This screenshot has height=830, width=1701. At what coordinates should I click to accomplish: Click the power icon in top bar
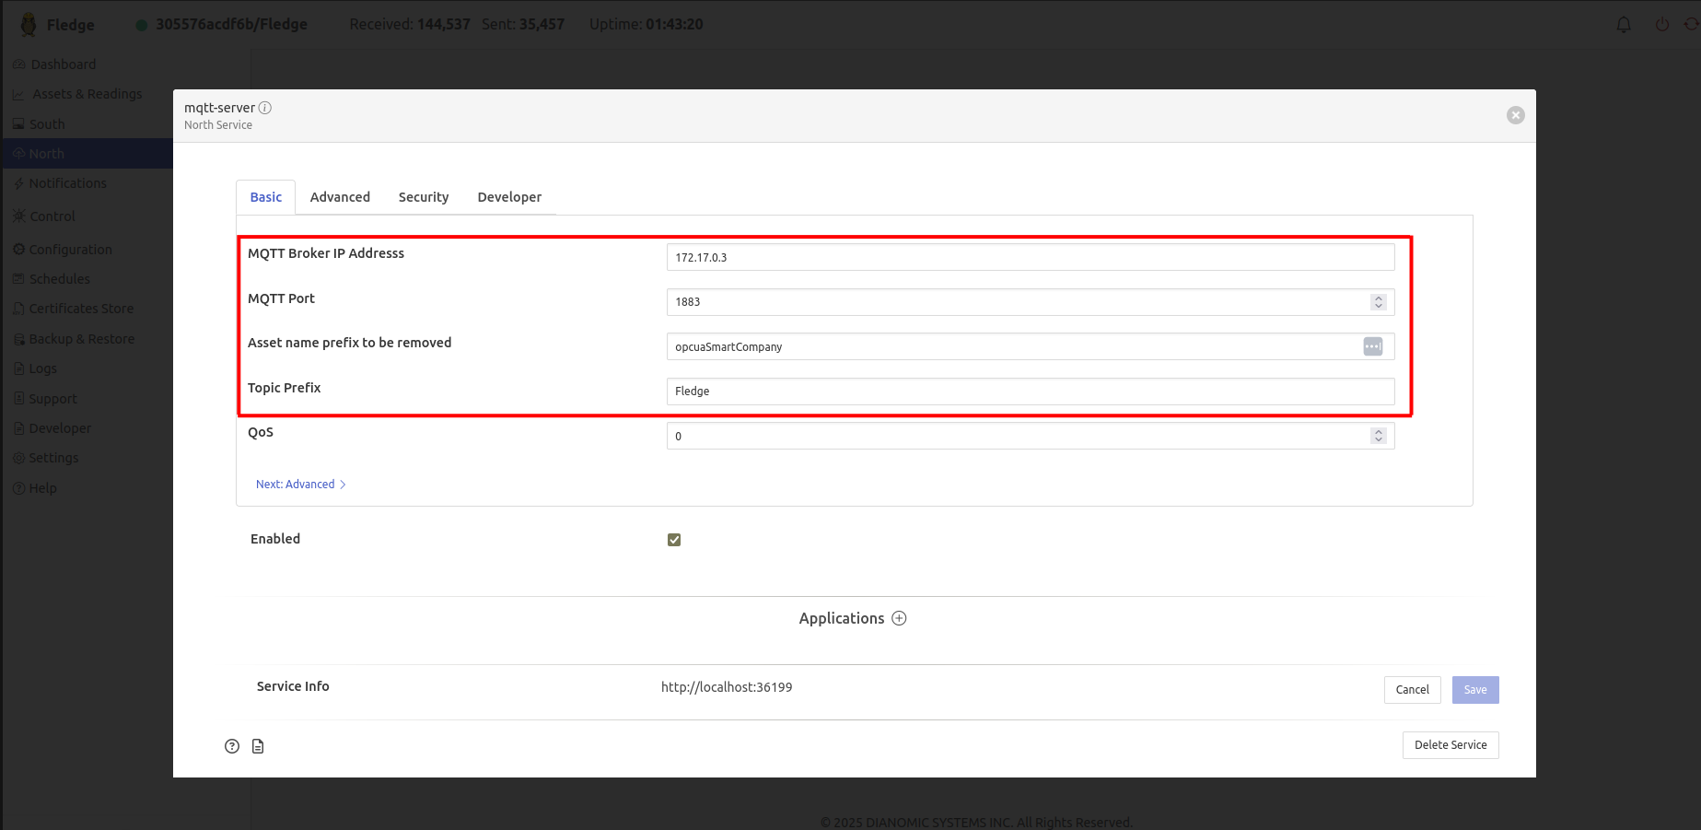1662,25
